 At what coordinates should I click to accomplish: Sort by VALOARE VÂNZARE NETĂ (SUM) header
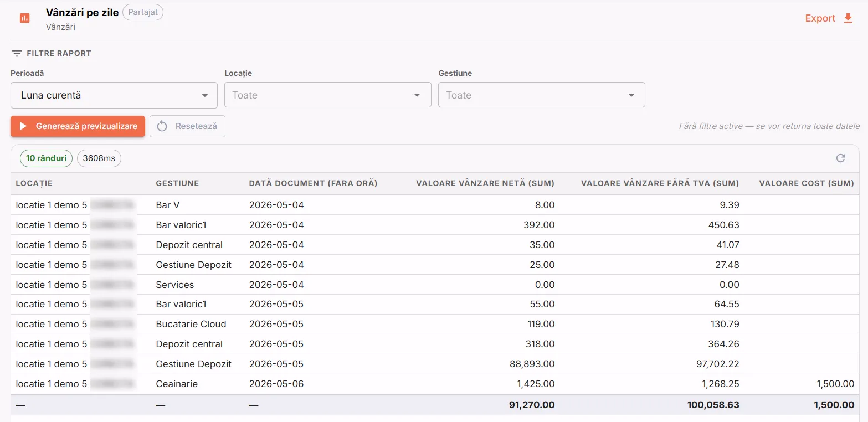pyautogui.click(x=485, y=183)
